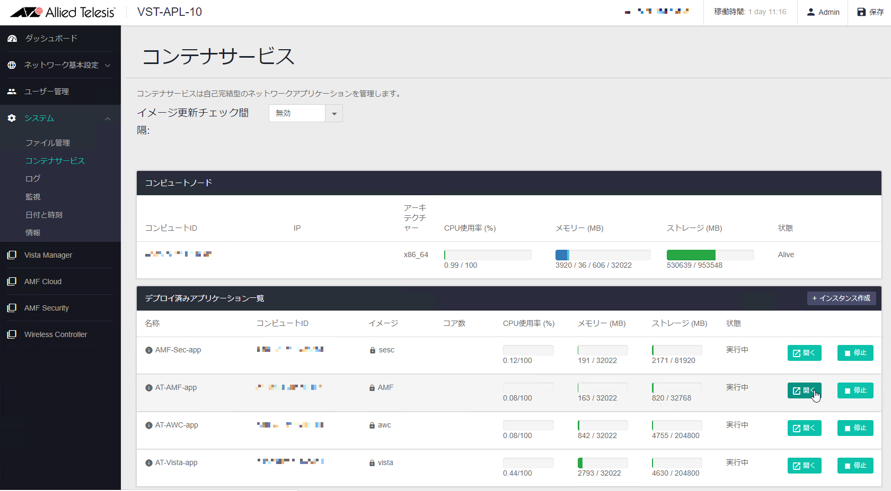Click info icon beside AT-AWC-app
Image resolution: width=891 pixels, height=491 pixels.
pos(149,425)
